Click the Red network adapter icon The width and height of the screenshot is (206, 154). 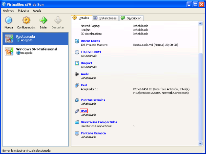(77, 85)
